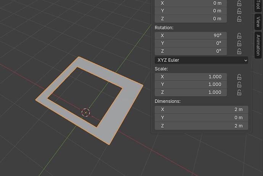Toggle lock on Location Y
This screenshot has width=263, height=176.
pos(239,11)
